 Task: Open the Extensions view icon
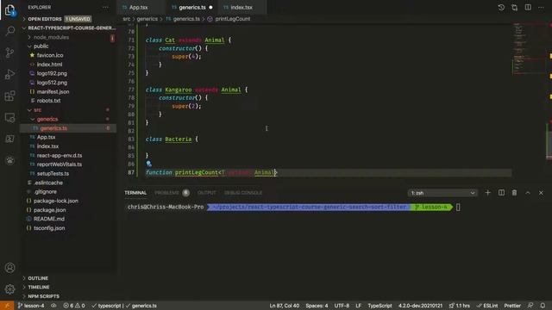pos(9,96)
